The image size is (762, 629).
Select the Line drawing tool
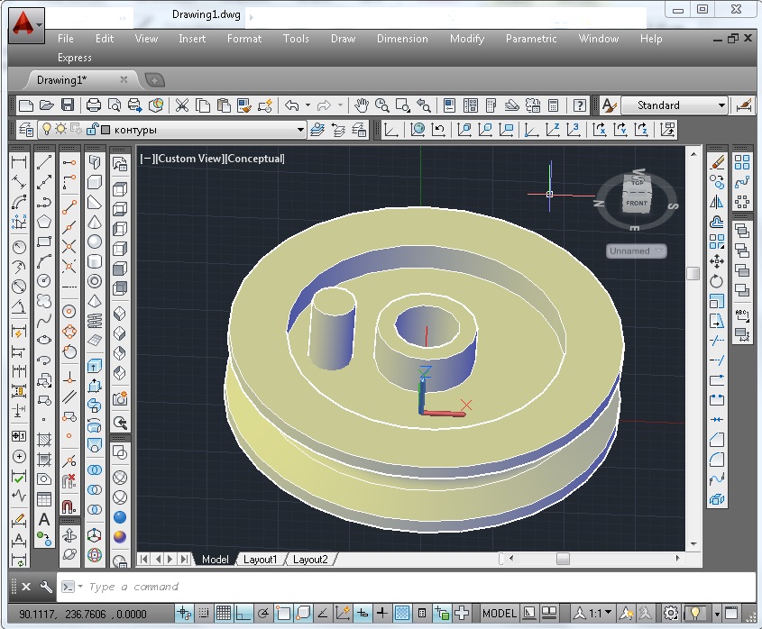44,163
